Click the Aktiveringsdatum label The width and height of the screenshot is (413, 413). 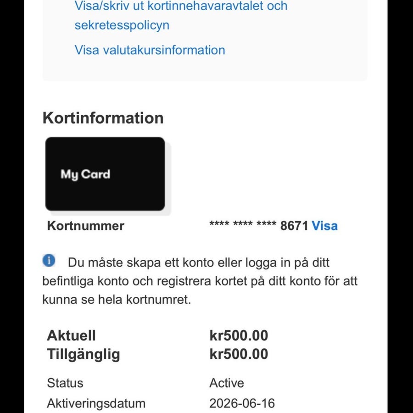pos(96,403)
